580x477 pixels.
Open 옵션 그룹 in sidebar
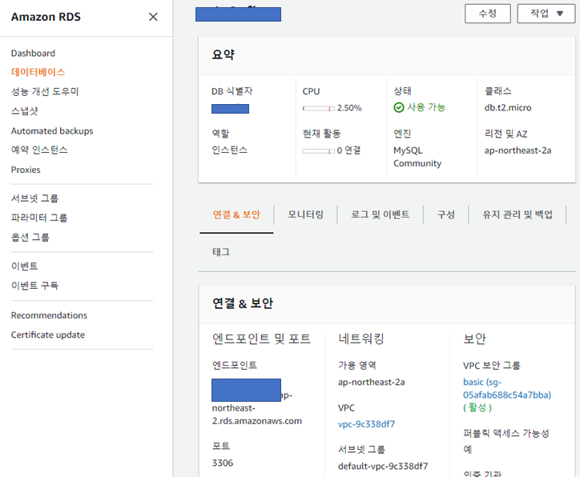tap(30, 237)
